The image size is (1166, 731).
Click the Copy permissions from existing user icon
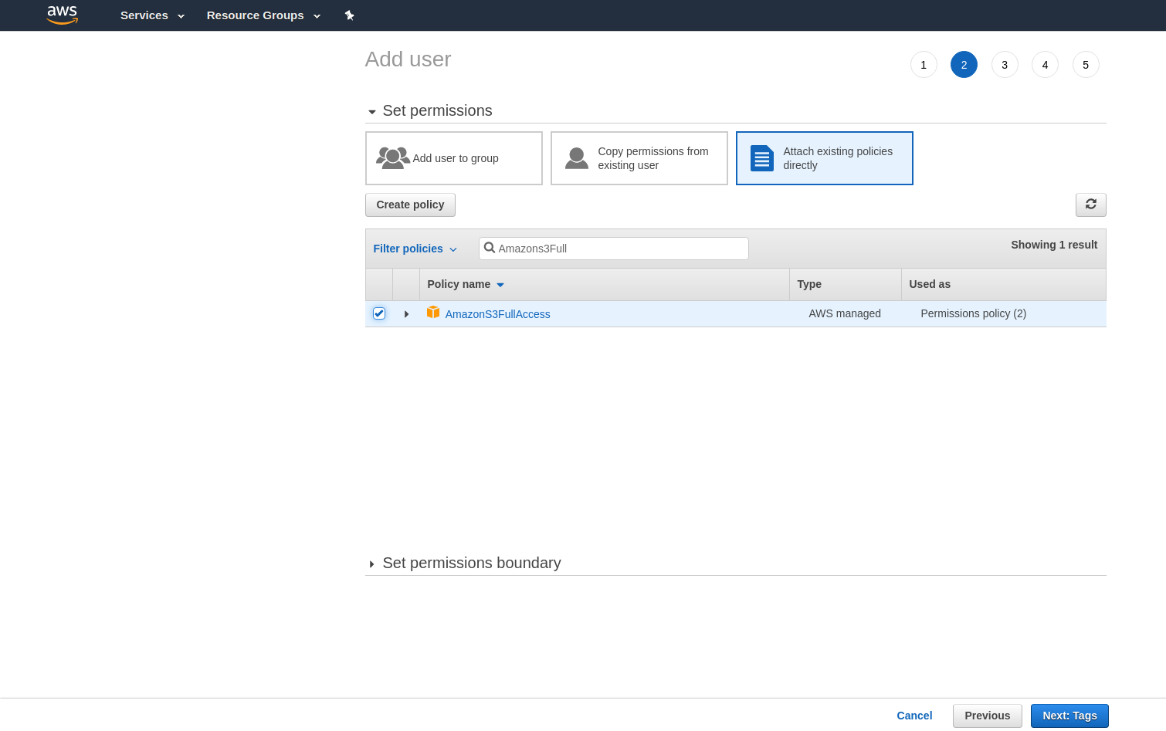[577, 158]
